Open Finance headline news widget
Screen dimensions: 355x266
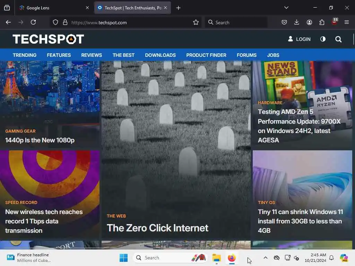[x=29, y=258]
